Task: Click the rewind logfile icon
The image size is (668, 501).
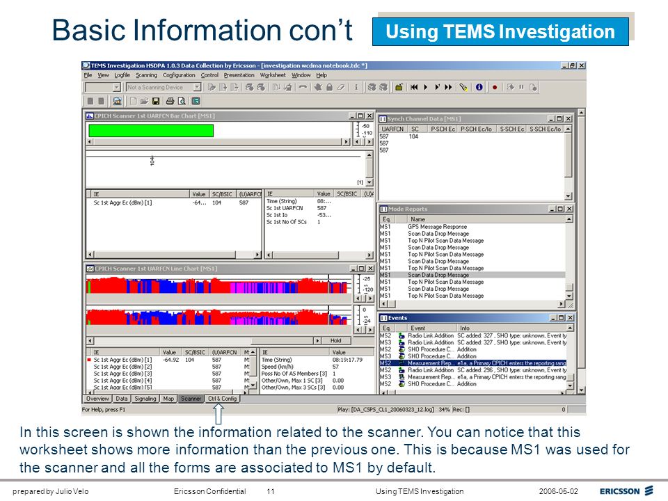Action: 413,88
